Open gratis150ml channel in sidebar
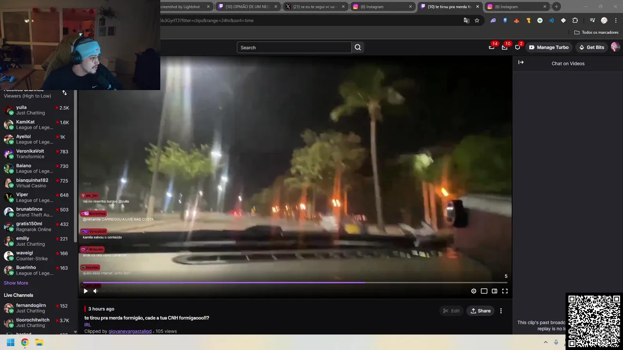623x350 pixels. click(x=37, y=227)
